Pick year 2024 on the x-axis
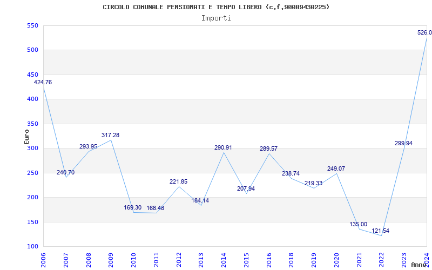432x270 pixels. tap(427, 258)
